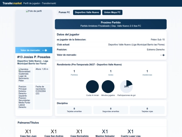This screenshot has width=182, height=137.
Task: Click the Valor de mercado blue banner
Action: click(34, 50)
